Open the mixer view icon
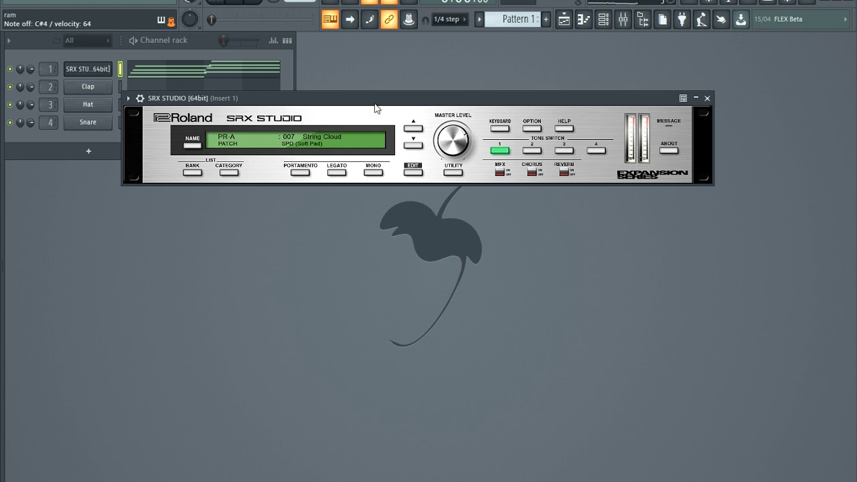 (x=623, y=19)
